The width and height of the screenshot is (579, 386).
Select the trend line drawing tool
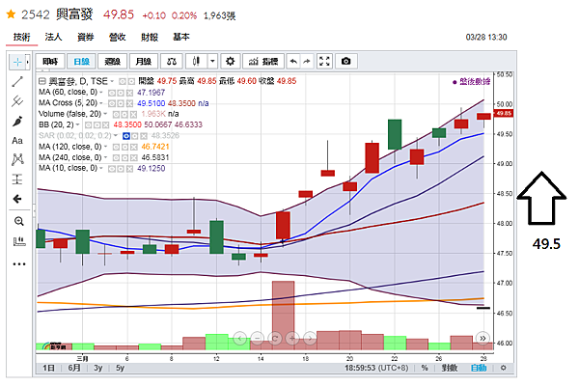[17, 81]
